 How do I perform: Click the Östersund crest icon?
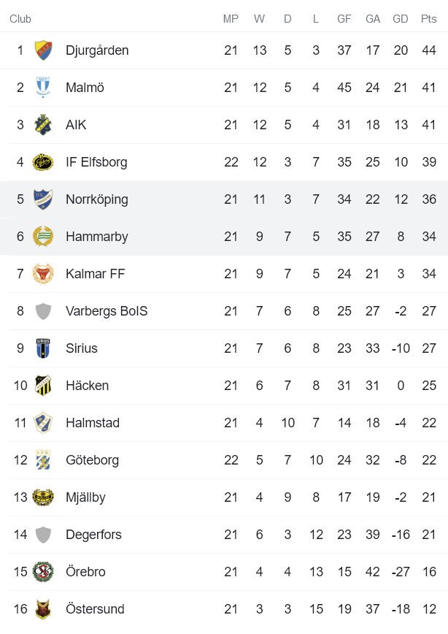click(x=44, y=609)
